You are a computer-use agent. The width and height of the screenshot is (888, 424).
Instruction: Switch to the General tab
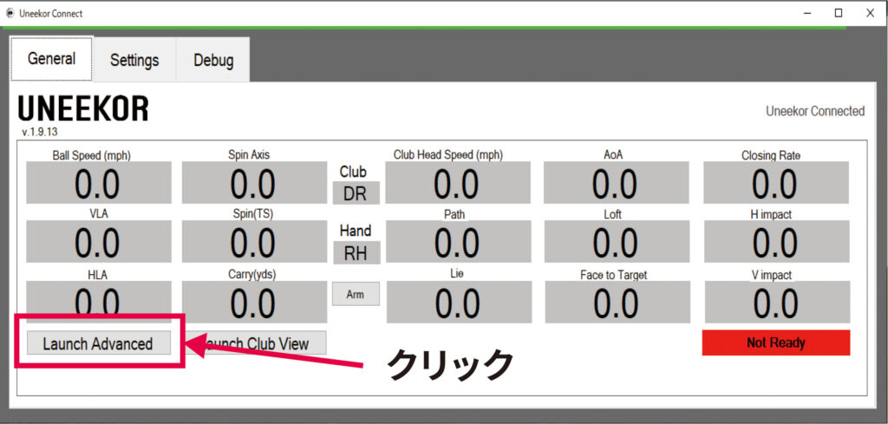[51, 59]
